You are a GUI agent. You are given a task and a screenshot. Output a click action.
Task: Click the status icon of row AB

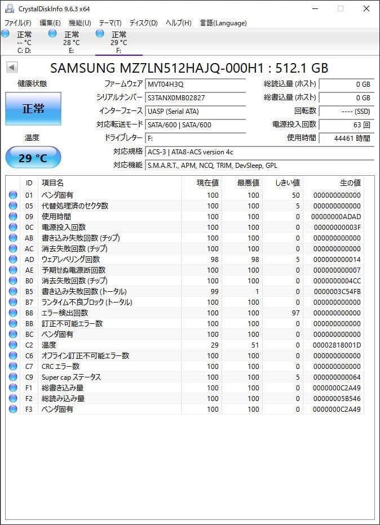13,238
